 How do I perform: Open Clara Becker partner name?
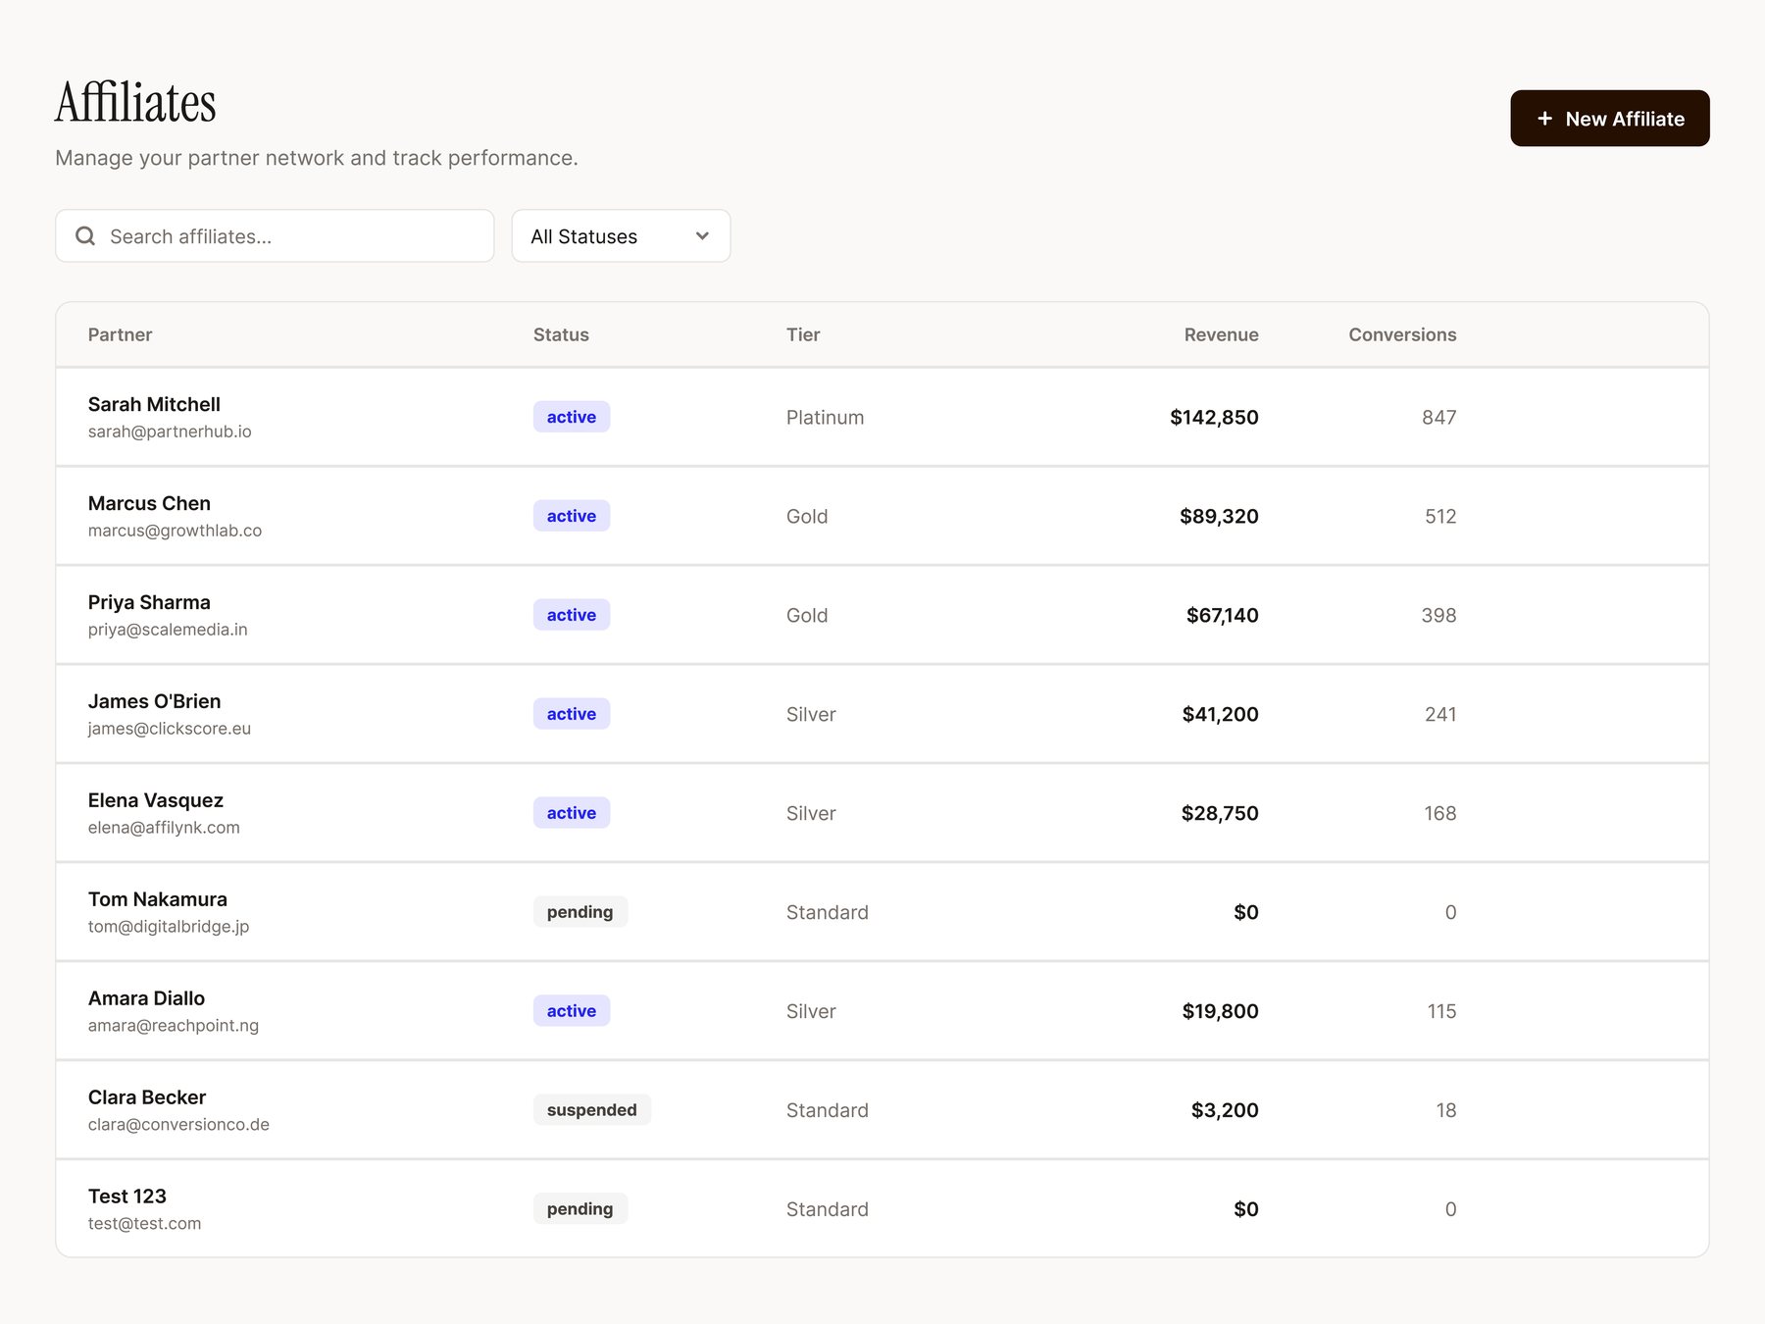coord(147,1097)
